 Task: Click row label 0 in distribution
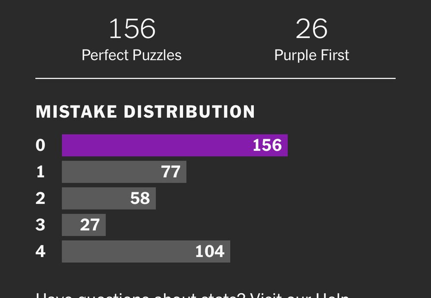click(41, 145)
